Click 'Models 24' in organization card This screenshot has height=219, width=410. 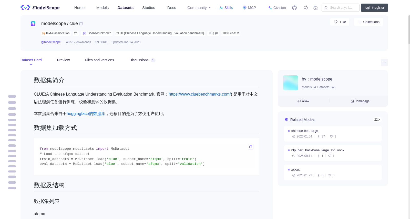[309, 87]
